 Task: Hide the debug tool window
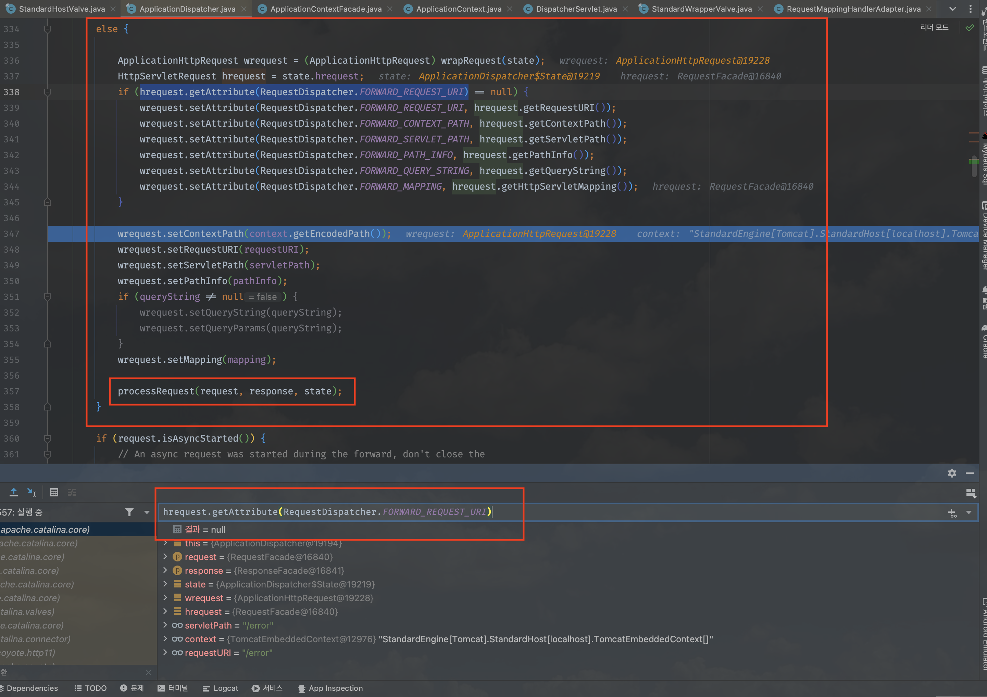pyautogui.click(x=970, y=473)
